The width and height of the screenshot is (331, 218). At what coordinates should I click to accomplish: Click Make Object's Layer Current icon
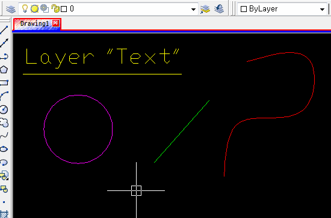[205, 9]
